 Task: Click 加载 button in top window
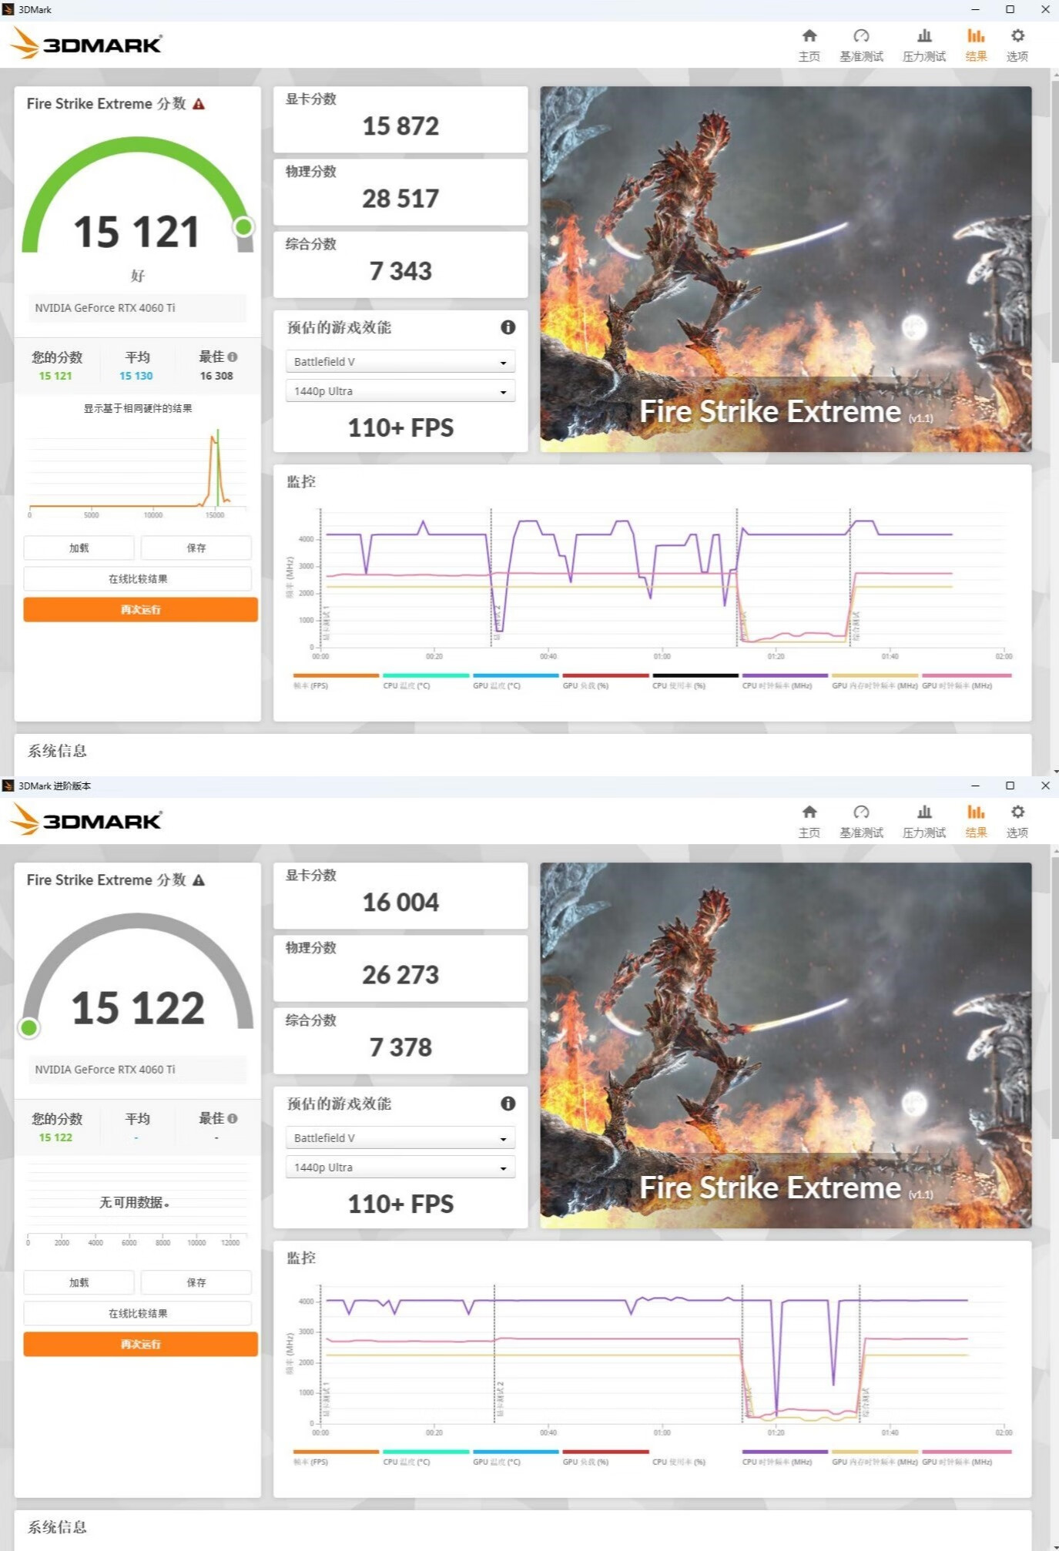coord(79,548)
